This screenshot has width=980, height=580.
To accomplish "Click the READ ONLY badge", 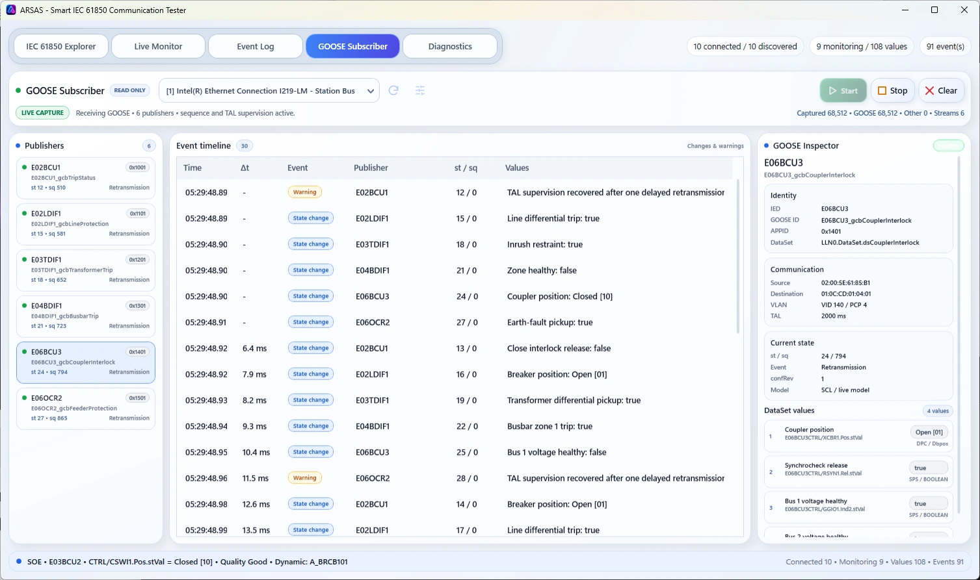I will point(130,91).
